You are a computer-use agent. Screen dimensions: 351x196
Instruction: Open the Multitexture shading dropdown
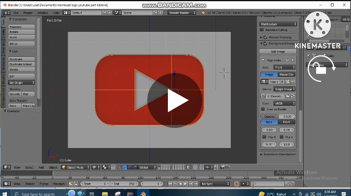pos(278,24)
